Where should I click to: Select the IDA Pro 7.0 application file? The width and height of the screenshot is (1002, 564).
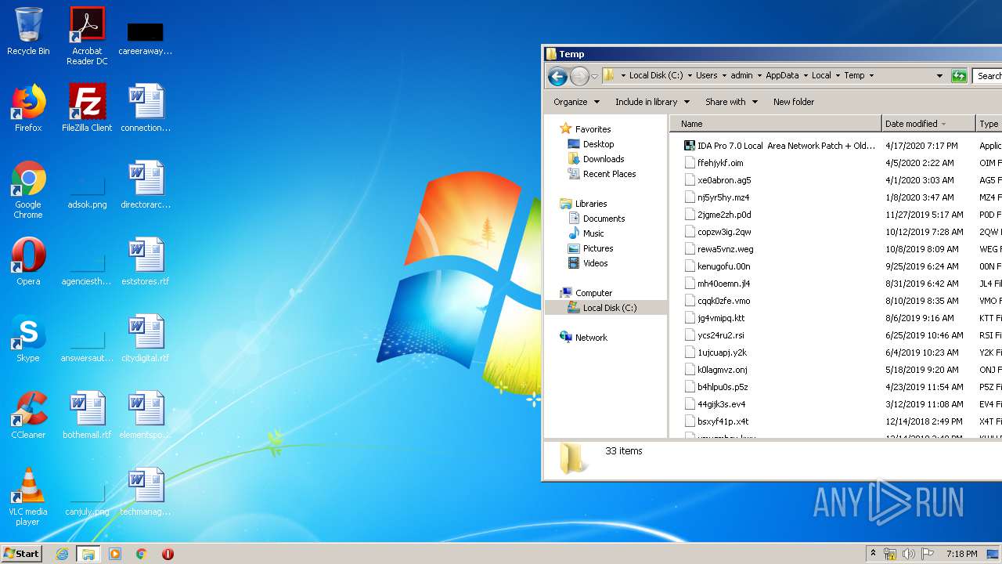tap(780, 146)
